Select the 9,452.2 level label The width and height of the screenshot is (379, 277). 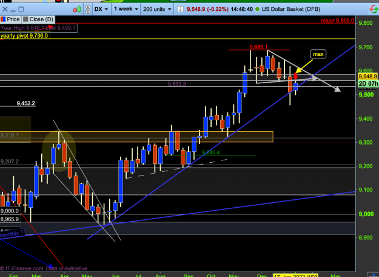tap(26, 103)
